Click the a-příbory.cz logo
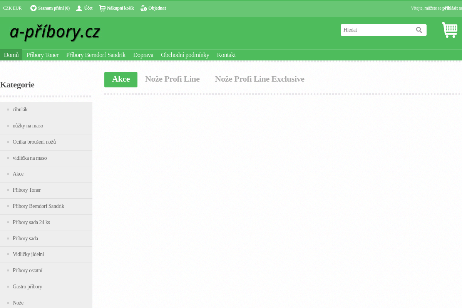Screen dimensions: 462x308 tap(55, 32)
